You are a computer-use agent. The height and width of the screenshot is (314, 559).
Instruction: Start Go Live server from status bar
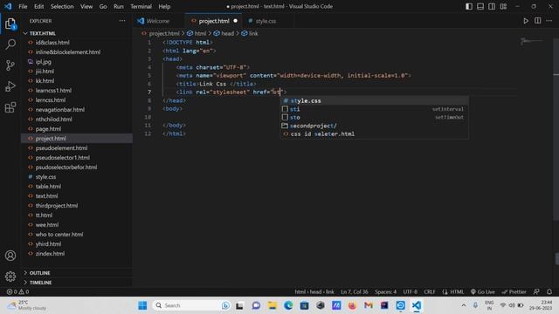pyautogui.click(x=482, y=291)
